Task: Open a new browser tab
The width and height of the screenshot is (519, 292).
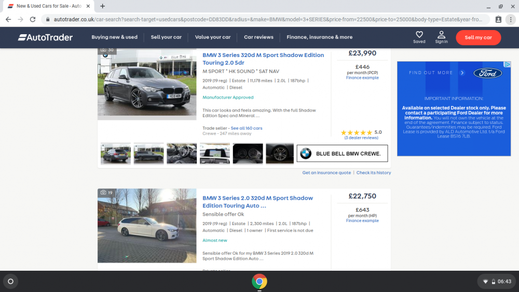Action: (x=103, y=6)
